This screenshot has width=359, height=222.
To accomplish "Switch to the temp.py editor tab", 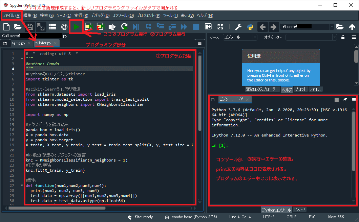I will [x=19, y=43].
